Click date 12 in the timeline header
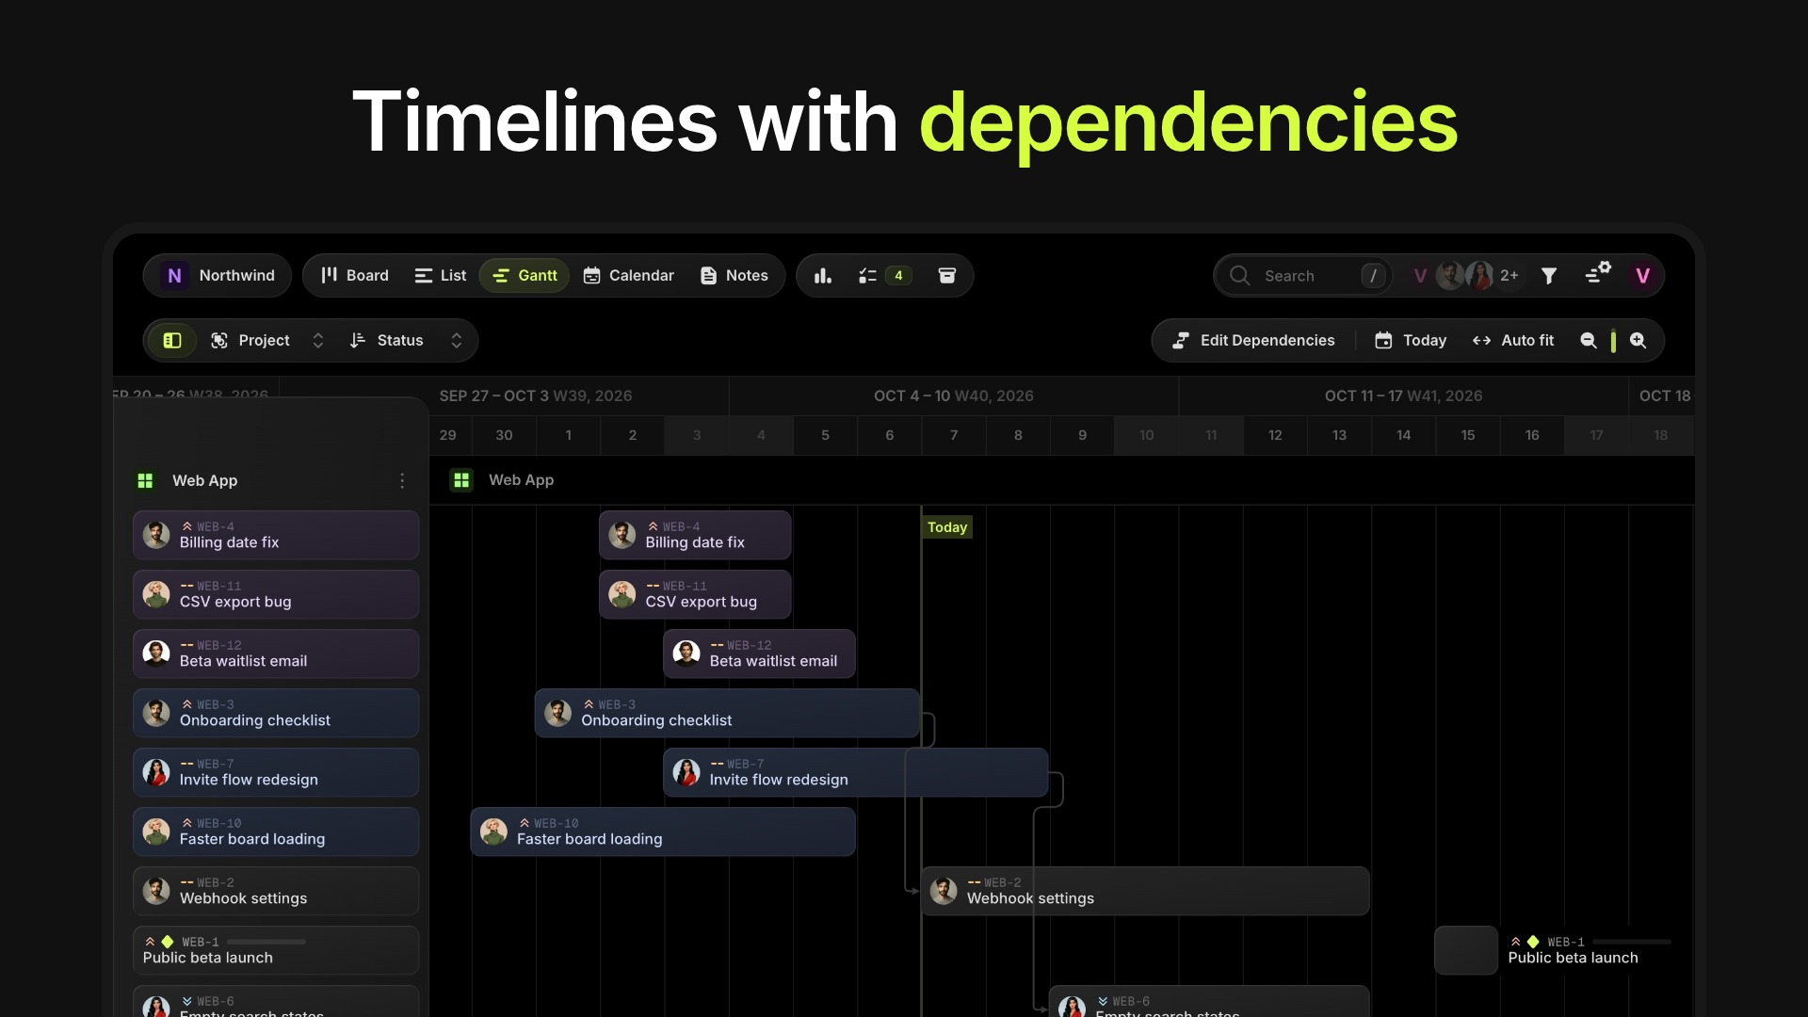 coord(1275,436)
